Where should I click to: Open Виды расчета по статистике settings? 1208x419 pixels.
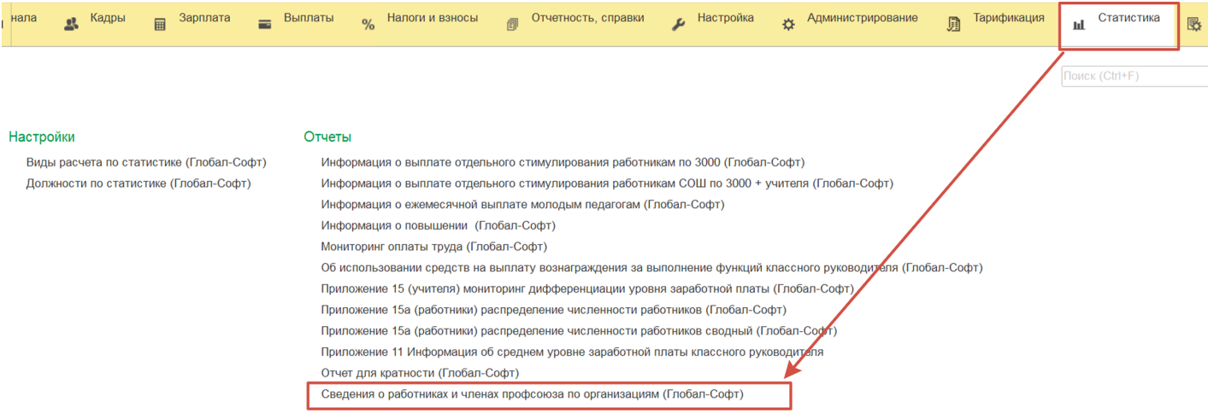coord(146,162)
